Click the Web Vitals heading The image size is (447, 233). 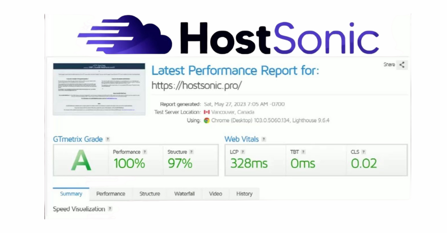pyautogui.click(x=241, y=139)
